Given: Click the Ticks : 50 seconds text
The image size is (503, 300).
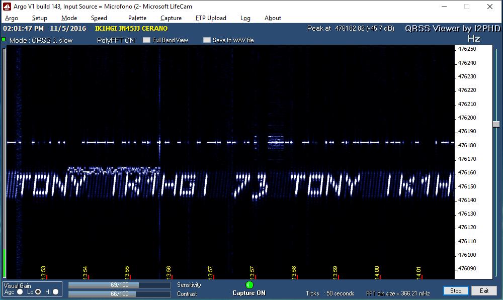Looking at the screenshot, I should point(330,293).
